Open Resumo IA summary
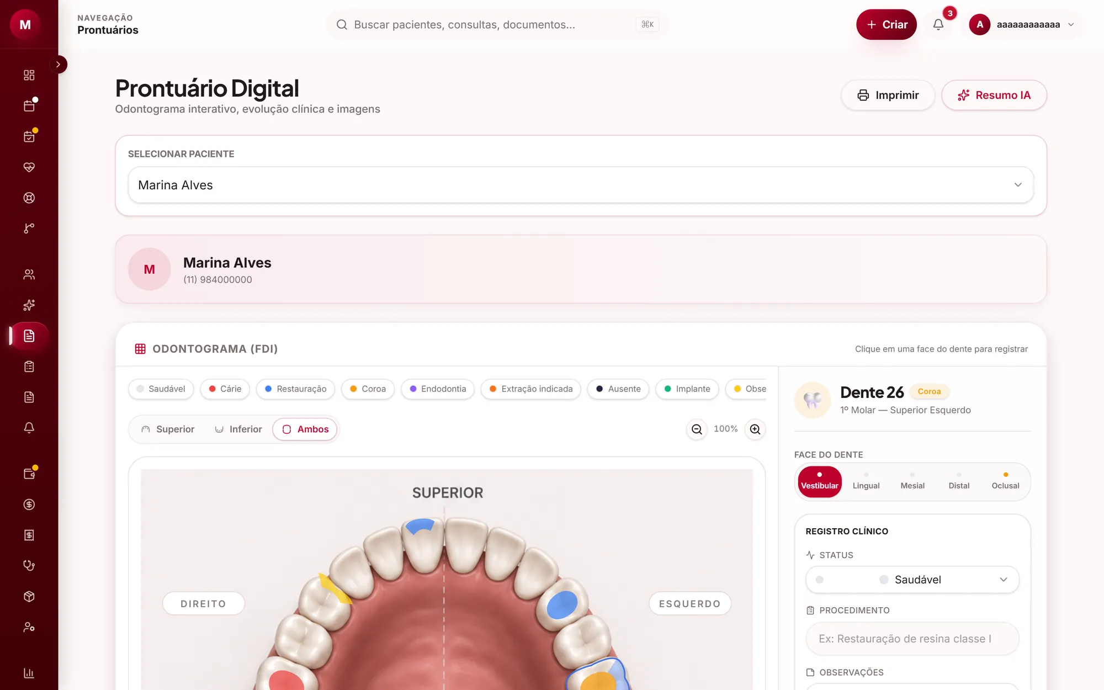 994,95
